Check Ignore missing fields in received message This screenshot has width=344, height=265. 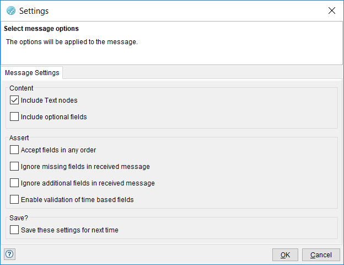coord(14,166)
